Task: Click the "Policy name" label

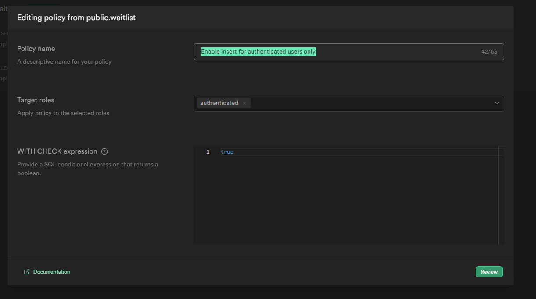Action: [x=36, y=49]
